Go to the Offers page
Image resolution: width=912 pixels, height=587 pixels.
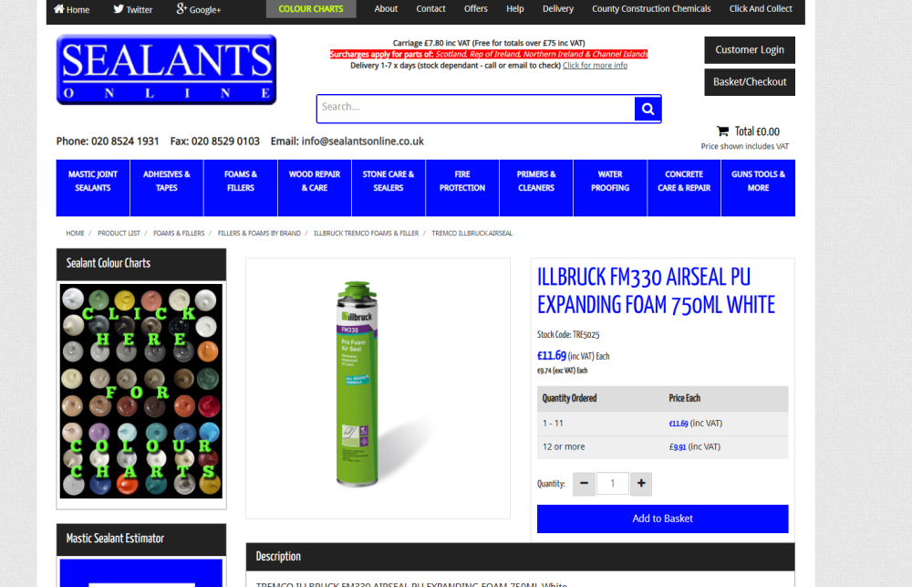point(476,9)
